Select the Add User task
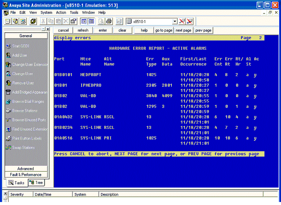Viewport: 281px width, 205px height. (x=17, y=55)
